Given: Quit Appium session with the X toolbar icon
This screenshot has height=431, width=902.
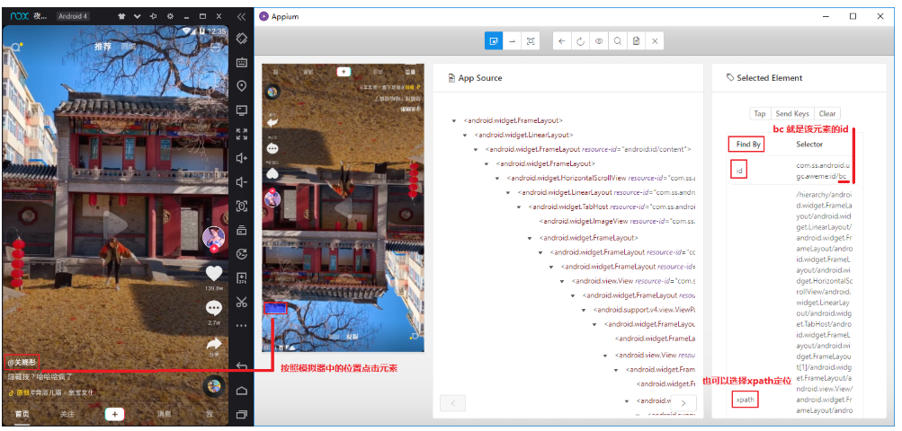Looking at the screenshot, I should (x=654, y=41).
